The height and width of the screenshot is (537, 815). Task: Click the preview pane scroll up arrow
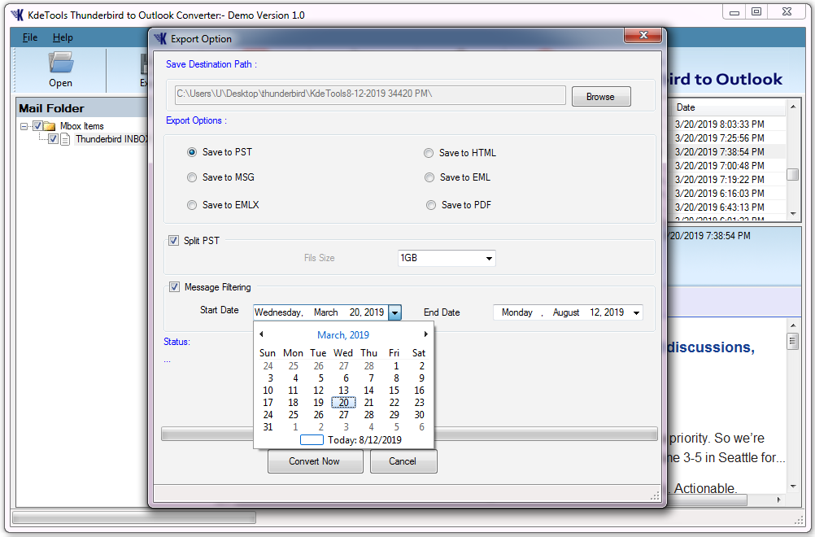[x=793, y=326]
